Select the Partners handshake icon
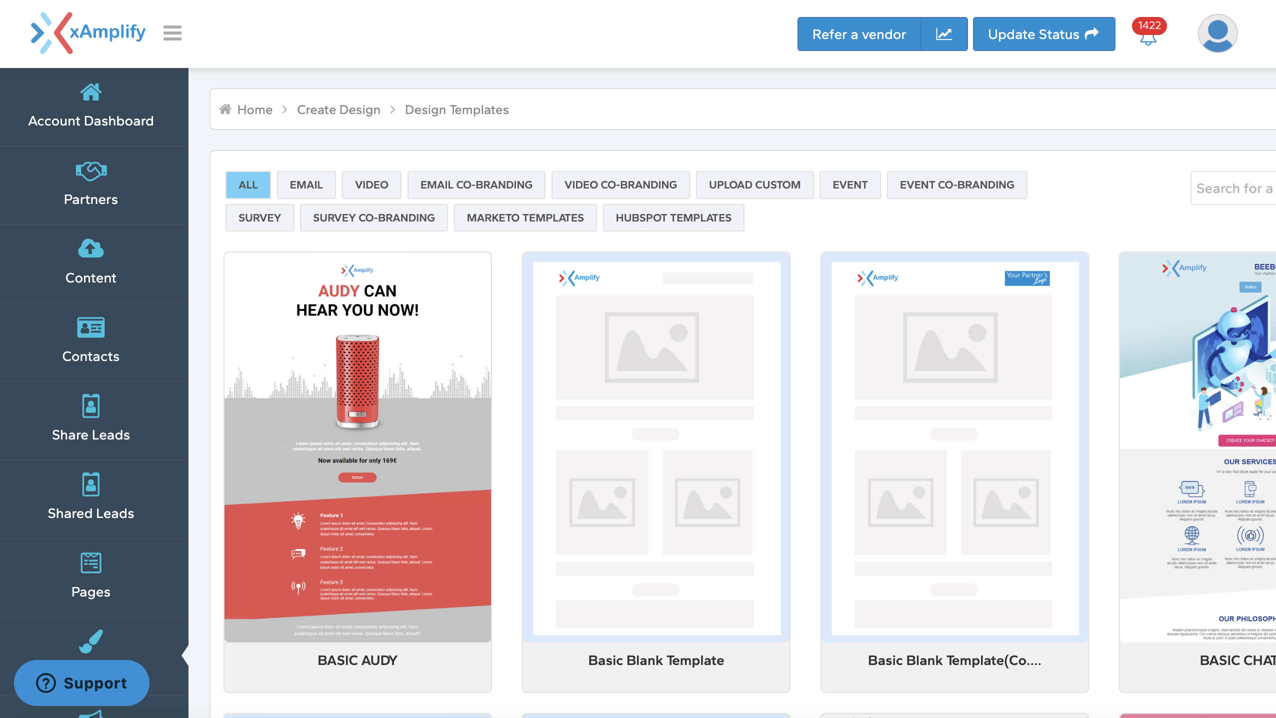1276x718 pixels. point(90,170)
